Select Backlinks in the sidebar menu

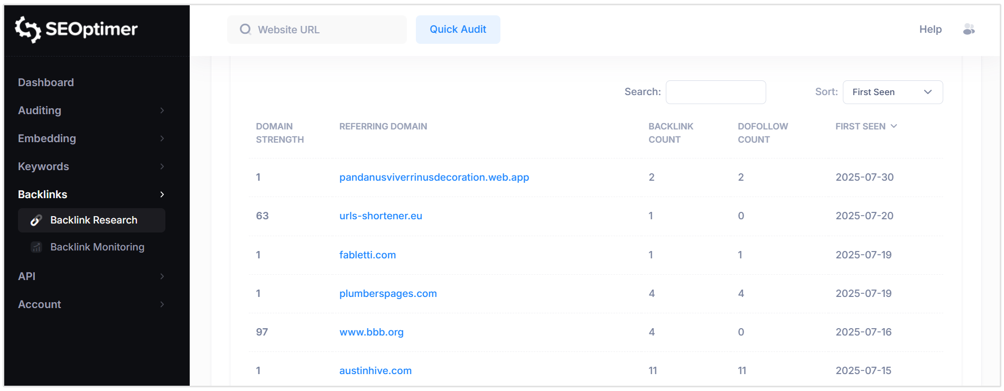tap(42, 194)
